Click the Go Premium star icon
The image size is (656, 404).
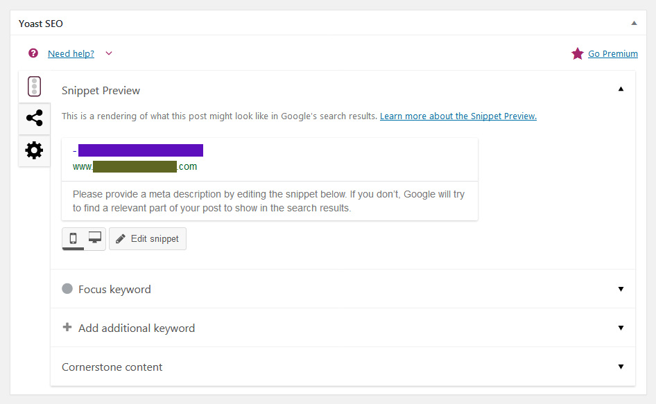pyautogui.click(x=578, y=53)
